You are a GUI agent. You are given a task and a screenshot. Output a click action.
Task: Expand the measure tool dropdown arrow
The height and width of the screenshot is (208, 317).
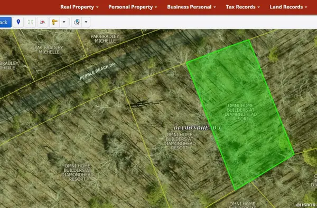(64, 22)
